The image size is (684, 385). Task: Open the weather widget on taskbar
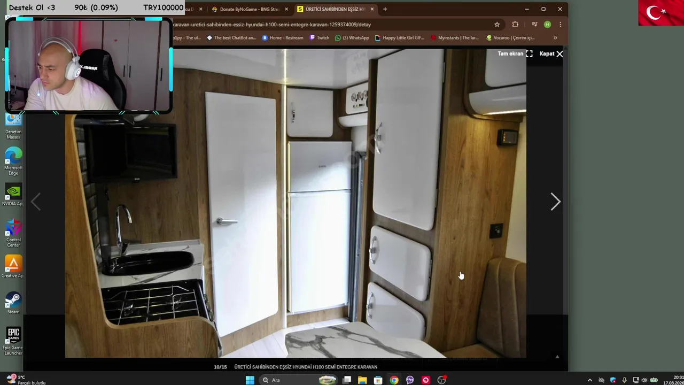[x=26, y=380]
